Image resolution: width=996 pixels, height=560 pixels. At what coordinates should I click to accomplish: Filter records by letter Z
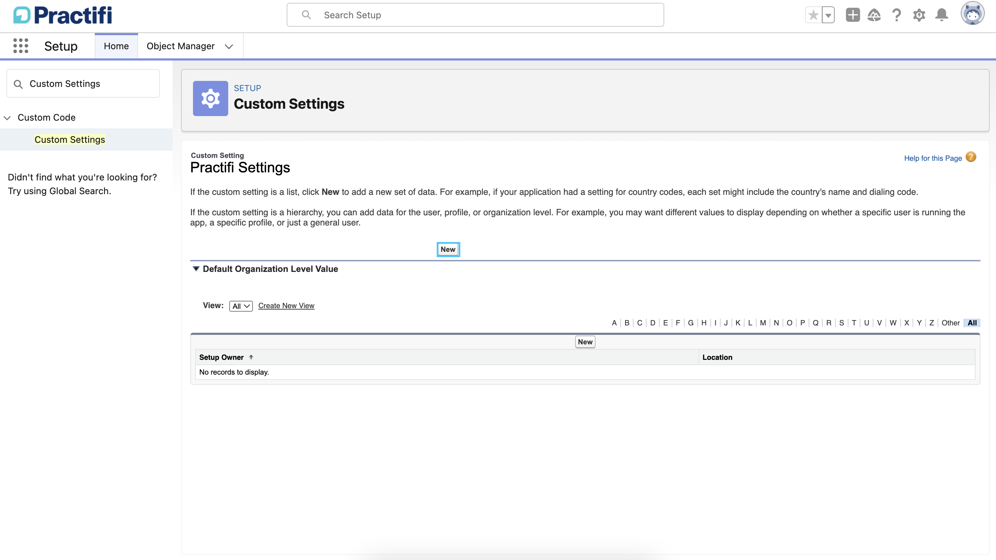(932, 323)
